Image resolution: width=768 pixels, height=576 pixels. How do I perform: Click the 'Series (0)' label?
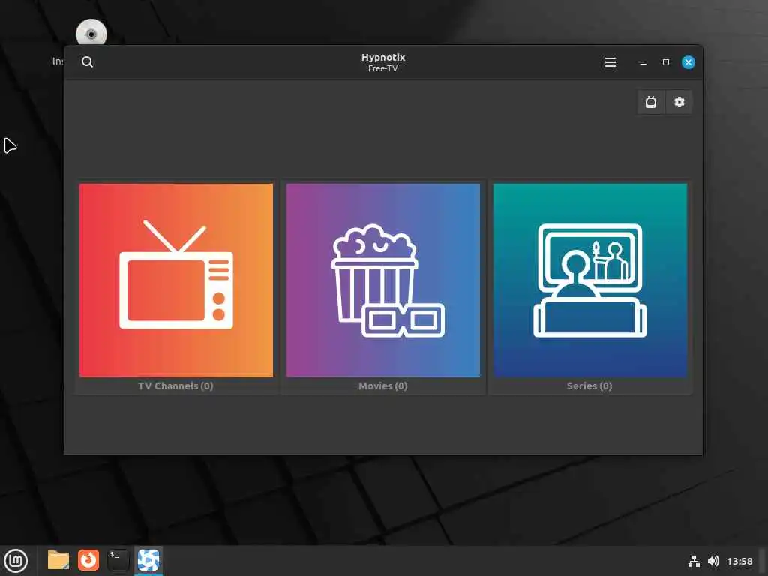[589, 386]
